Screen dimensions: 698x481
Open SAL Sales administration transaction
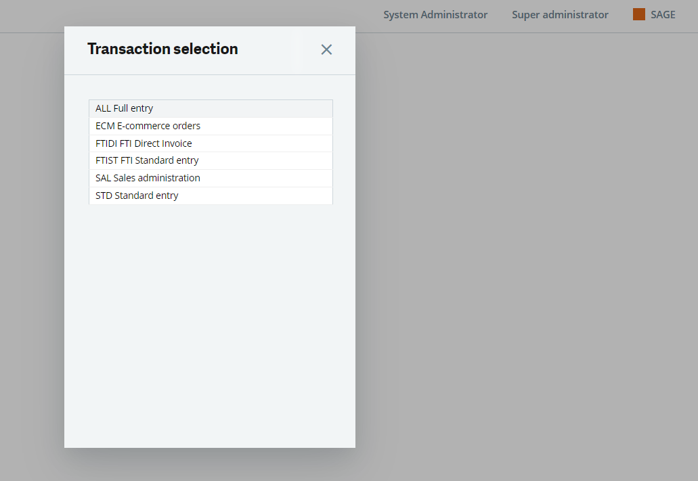[211, 178]
